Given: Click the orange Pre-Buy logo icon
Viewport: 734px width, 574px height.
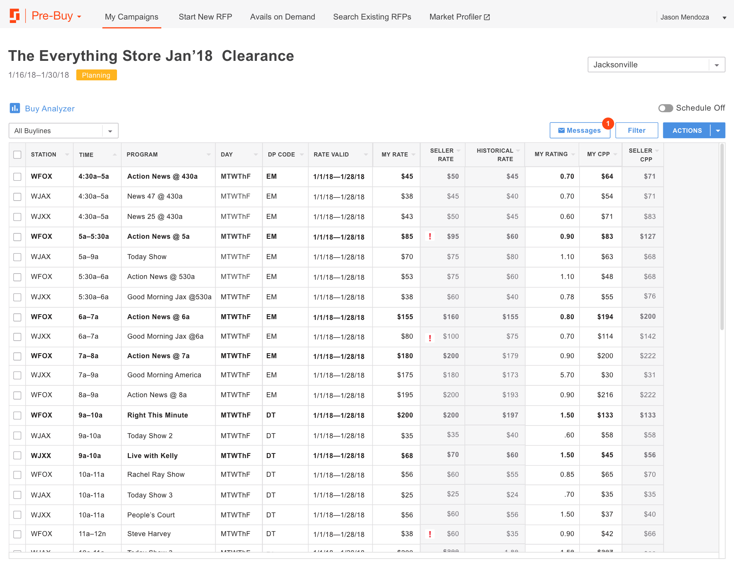Looking at the screenshot, I should point(15,16).
